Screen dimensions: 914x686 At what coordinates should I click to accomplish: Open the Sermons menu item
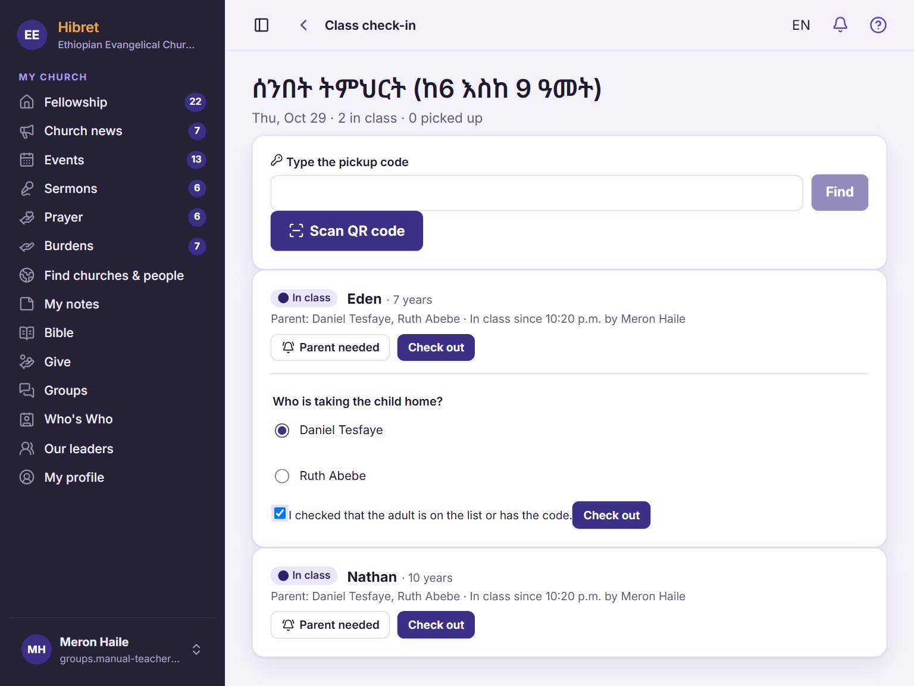112,189
